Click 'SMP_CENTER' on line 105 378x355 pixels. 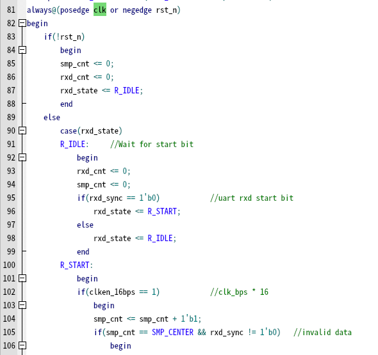pos(172,333)
